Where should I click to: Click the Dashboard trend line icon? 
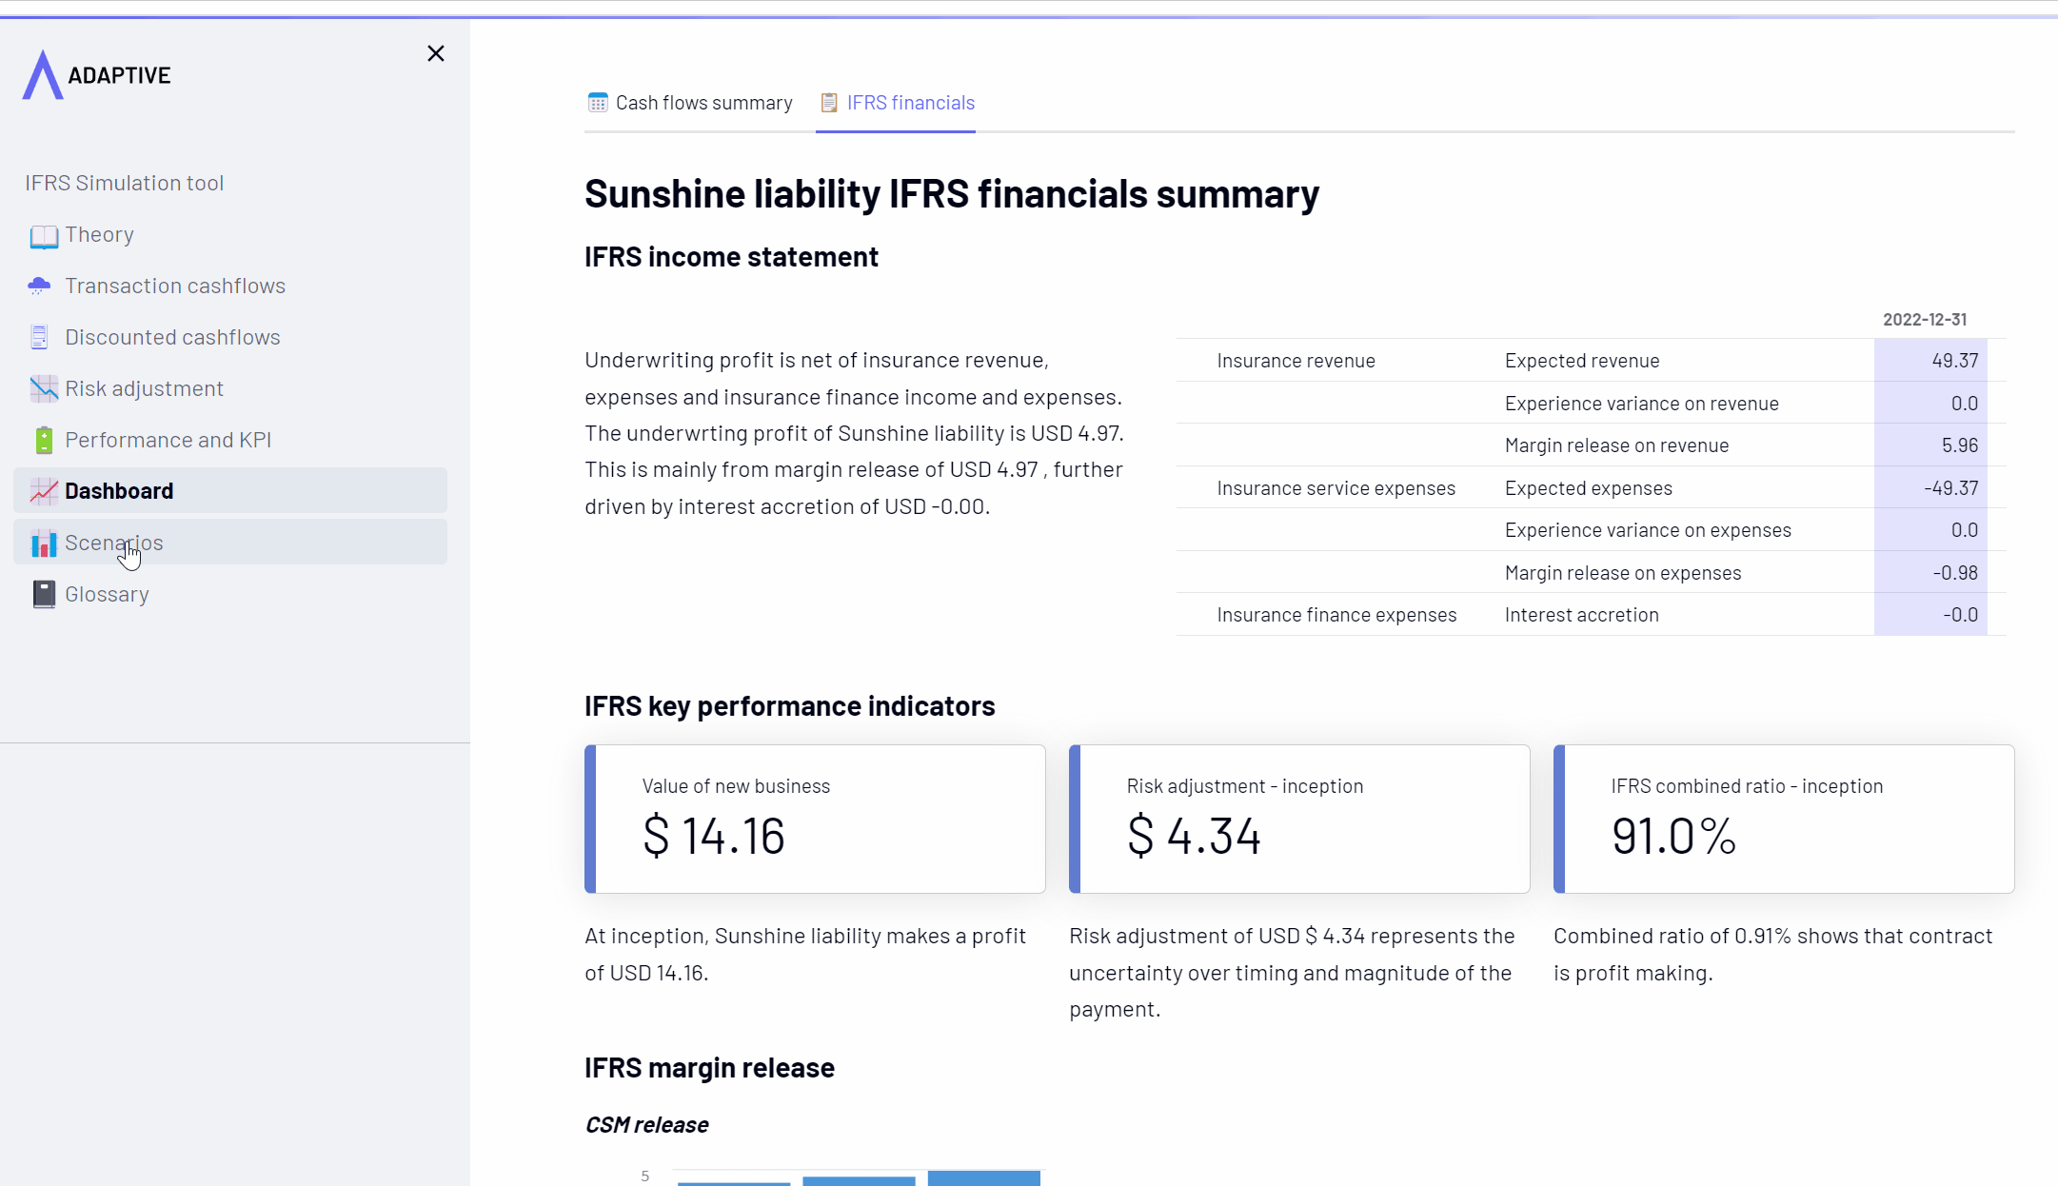pos(43,491)
